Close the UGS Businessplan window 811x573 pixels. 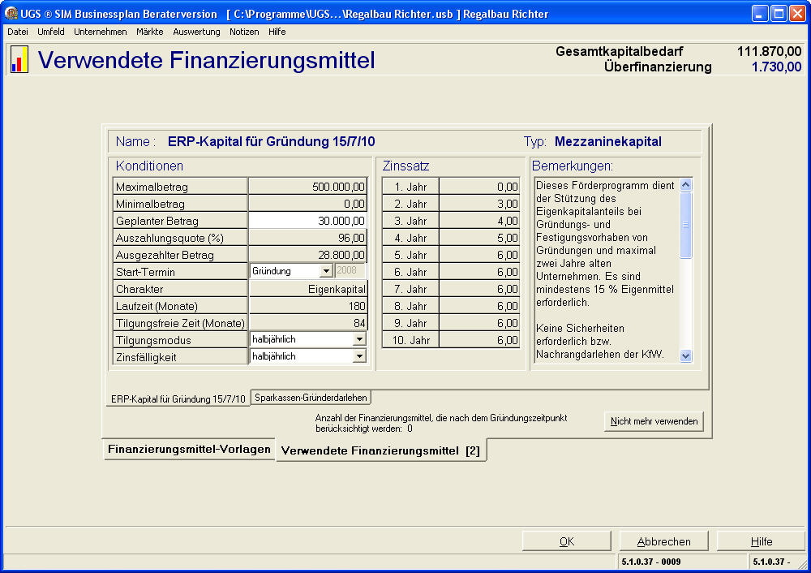coord(797,14)
